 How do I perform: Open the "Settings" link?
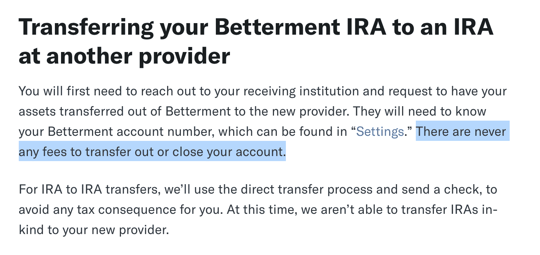coord(380,131)
